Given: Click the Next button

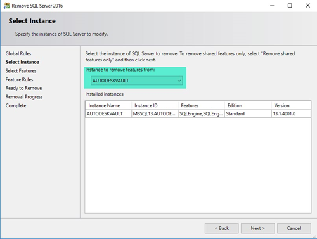Looking at the screenshot, I should point(257,228).
